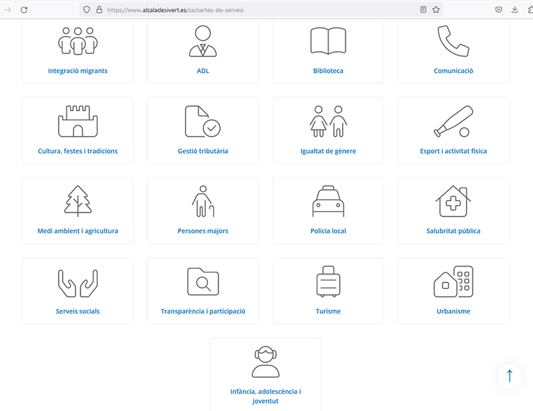Viewport: 533px width, 411px height.
Task: Open Serveis socials link
Action: coord(78,311)
